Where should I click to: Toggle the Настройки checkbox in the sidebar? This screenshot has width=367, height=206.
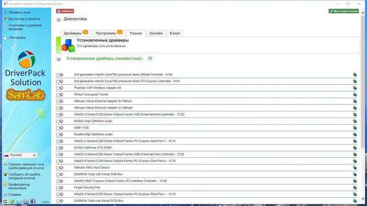[x=5, y=38]
